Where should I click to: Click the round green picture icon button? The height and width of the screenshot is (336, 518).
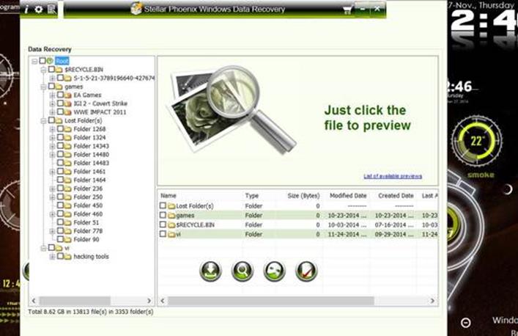[274, 271]
